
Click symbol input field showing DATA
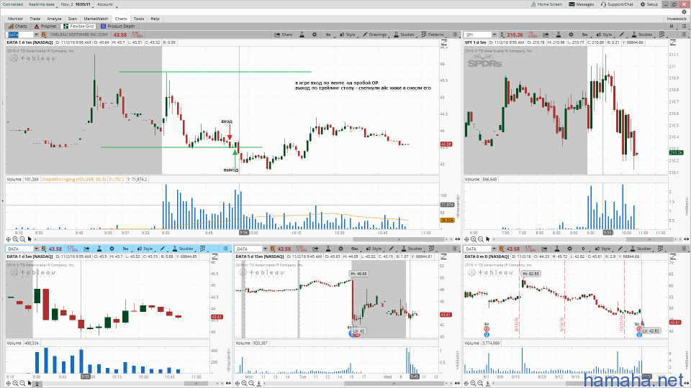pos(20,34)
